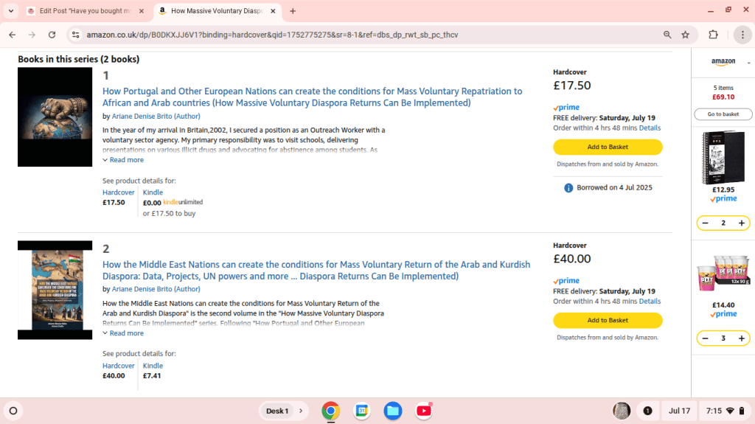Click Go to basket button
This screenshot has height=424, width=755.
coord(723,114)
